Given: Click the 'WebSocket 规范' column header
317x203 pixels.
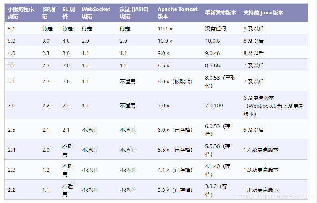Looking at the screenshot, I should point(96,13).
